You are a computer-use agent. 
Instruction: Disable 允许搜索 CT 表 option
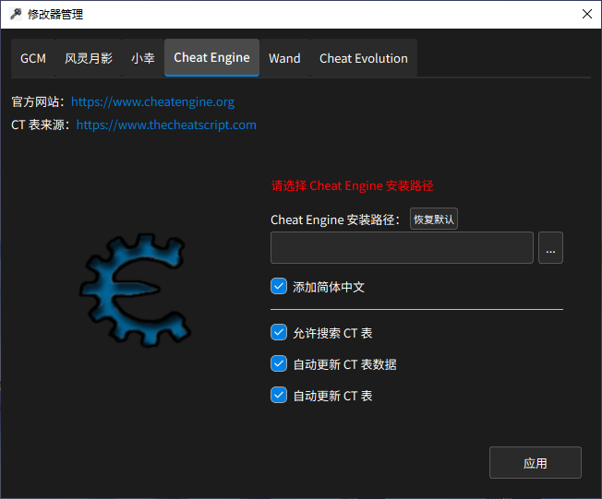tap(279, 333)
